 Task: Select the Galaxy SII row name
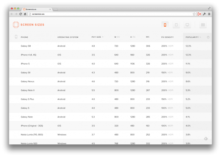(x=25, y=72)
